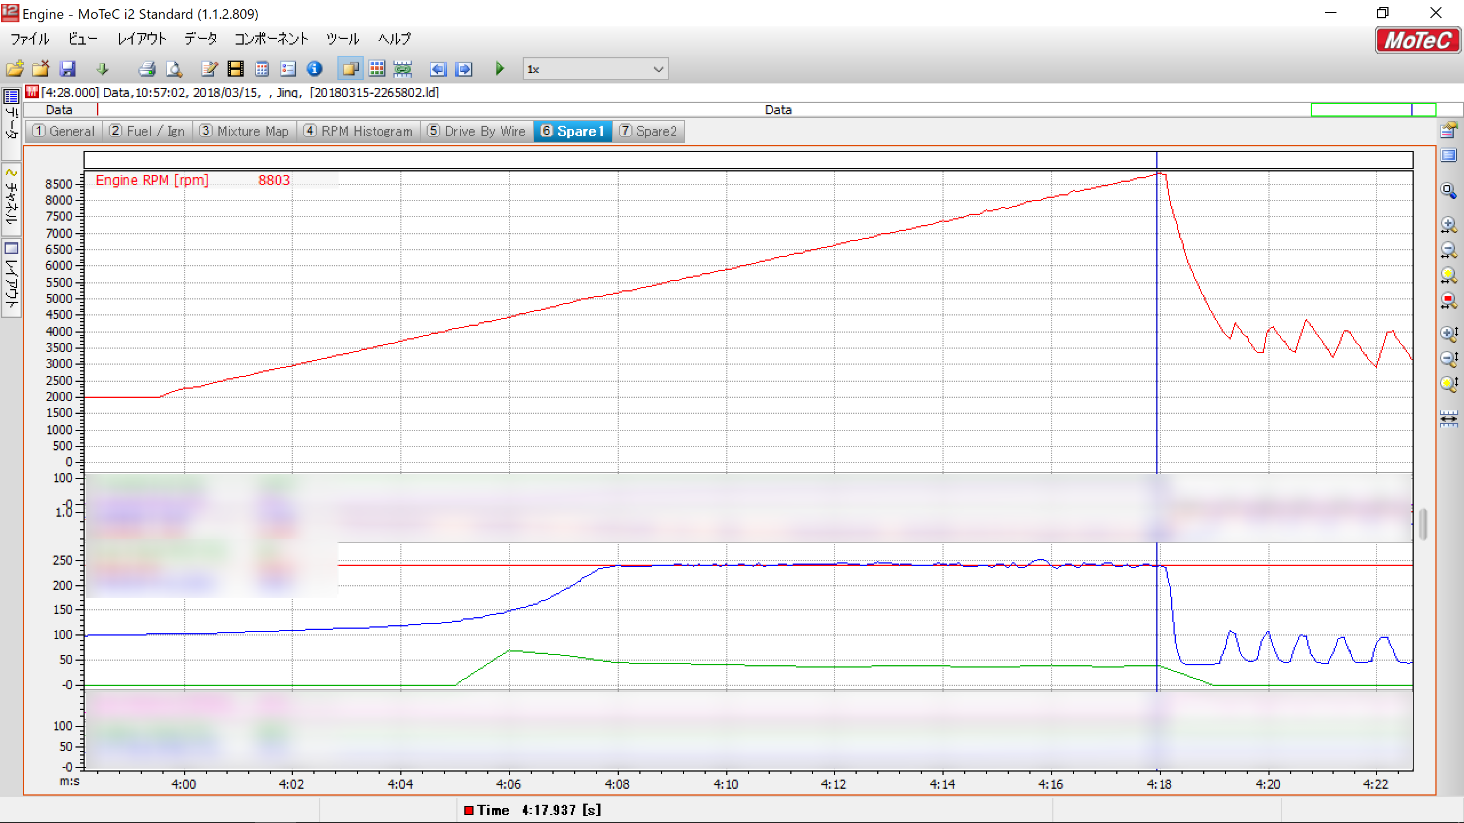This screenshot has height=823, width=1464.
Task: Open the 1x playback speed dropdown
Action: [x=658, y=69]
